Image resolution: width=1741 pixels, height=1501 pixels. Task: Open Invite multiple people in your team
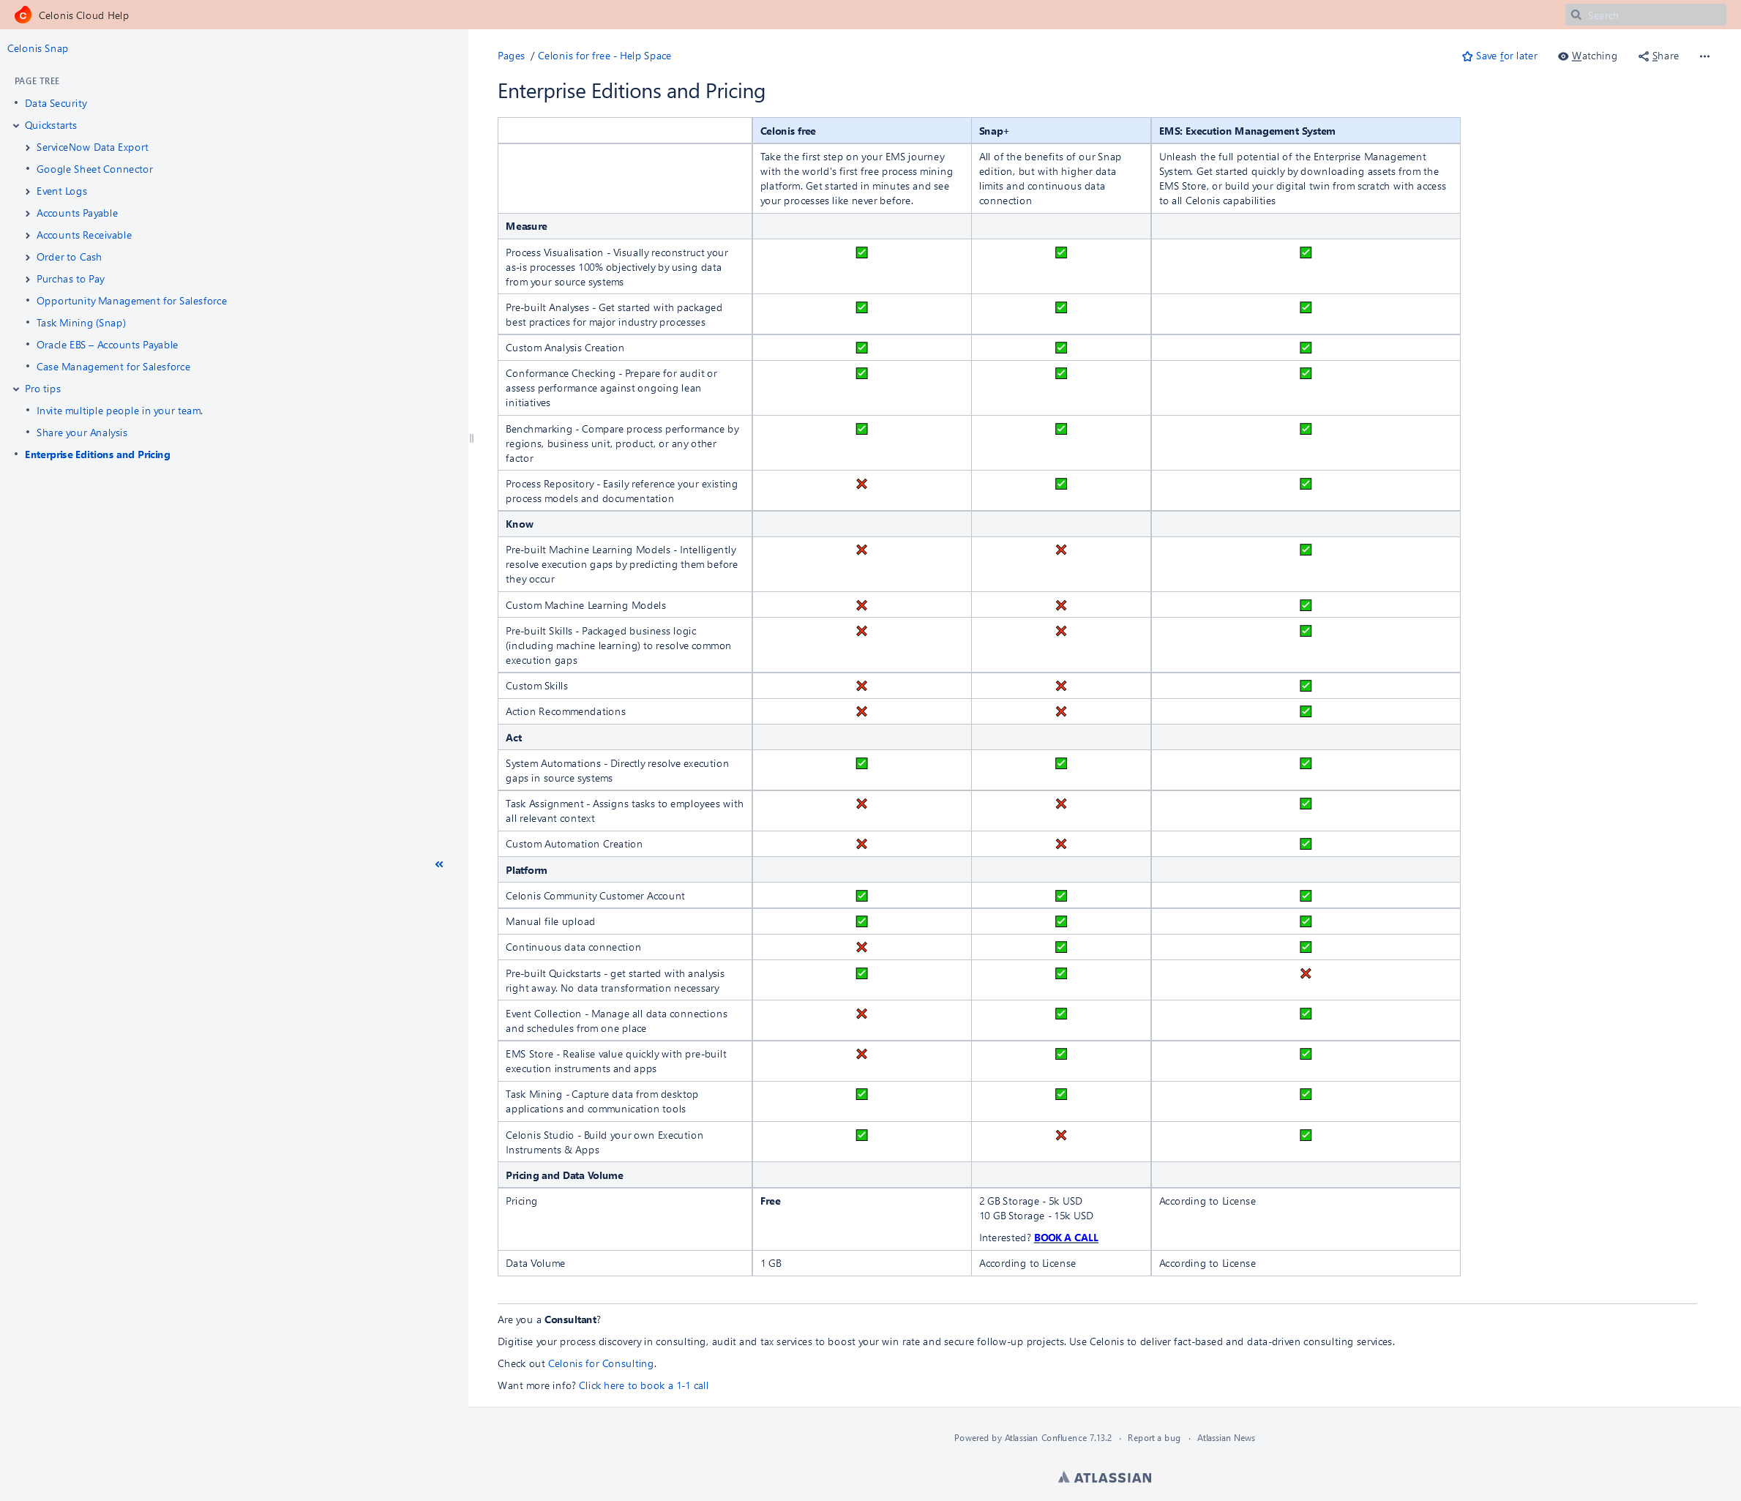click(119, 411)
